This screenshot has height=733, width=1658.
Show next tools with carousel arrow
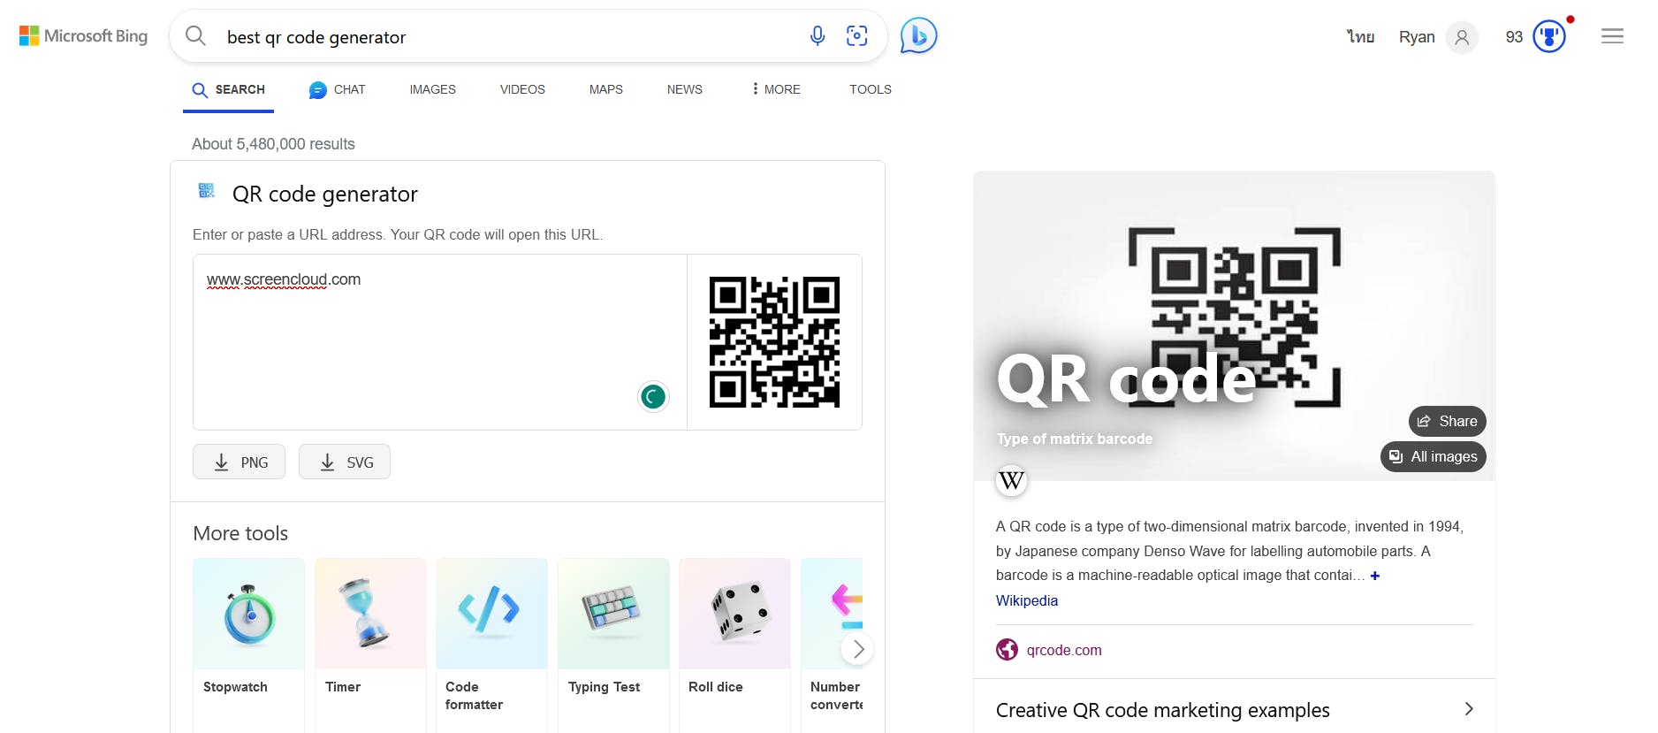857,649
